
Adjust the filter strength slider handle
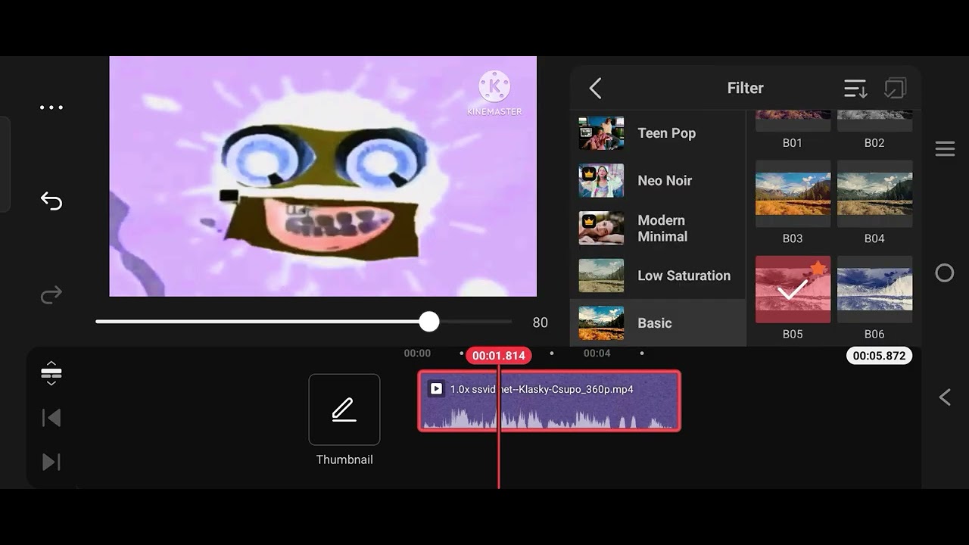[429, 322]
